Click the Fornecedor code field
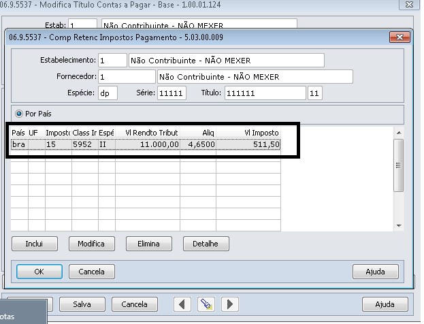The image size is (424, 324). 127,77
